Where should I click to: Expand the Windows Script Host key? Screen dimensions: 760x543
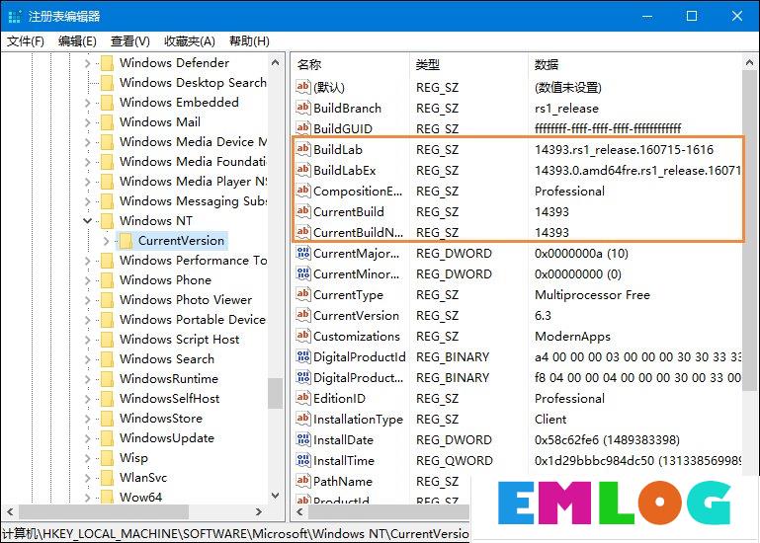coord(87,340)
